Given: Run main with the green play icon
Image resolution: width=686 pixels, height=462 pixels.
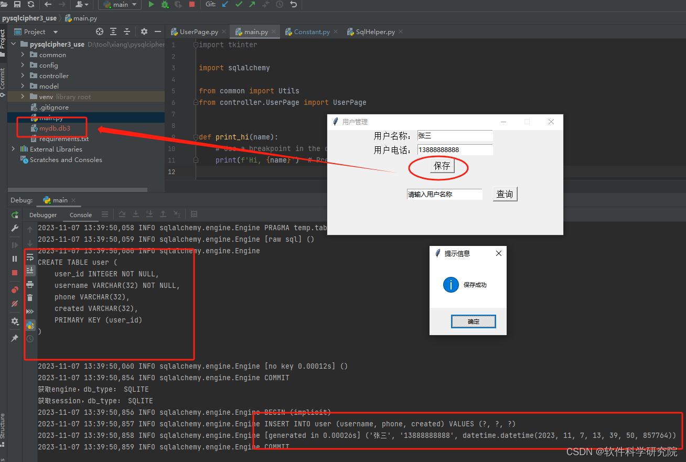Looking at the screenshot, I should 151,4.
